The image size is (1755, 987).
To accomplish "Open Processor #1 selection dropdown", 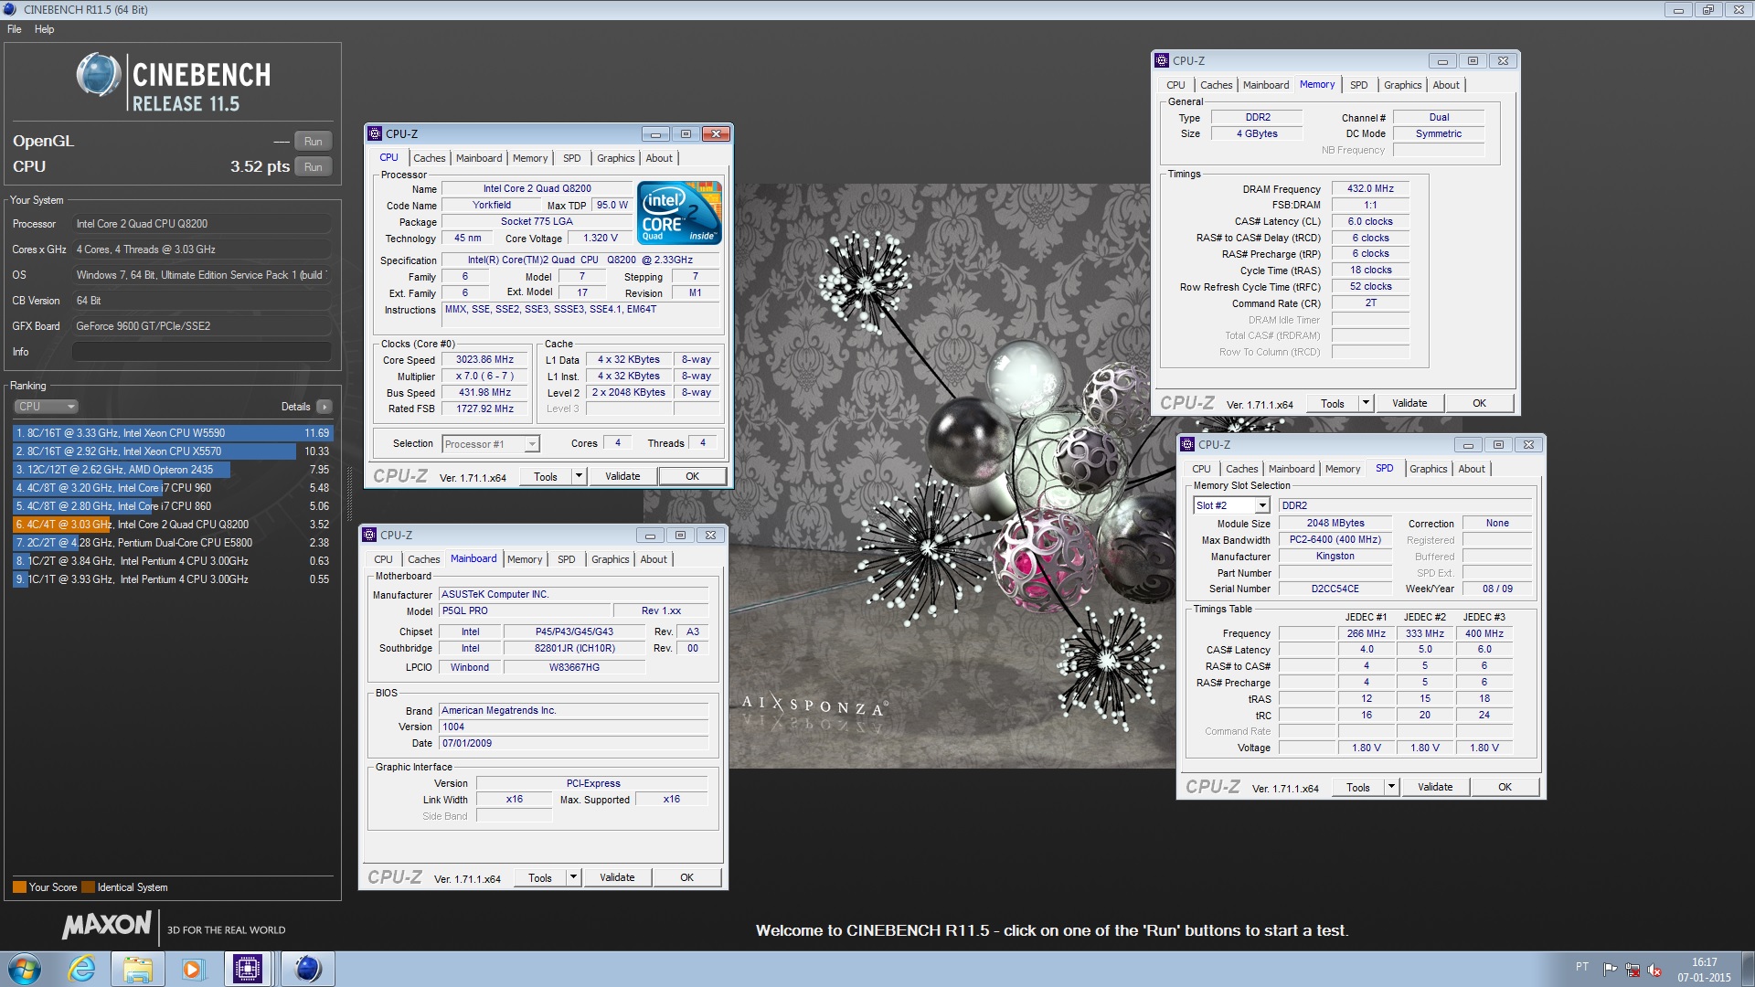I will [491, 444].
